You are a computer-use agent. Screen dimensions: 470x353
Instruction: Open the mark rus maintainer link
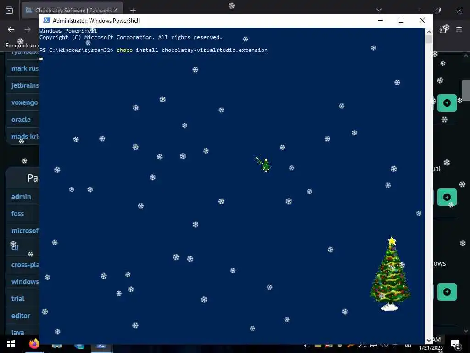pos(25,68)
